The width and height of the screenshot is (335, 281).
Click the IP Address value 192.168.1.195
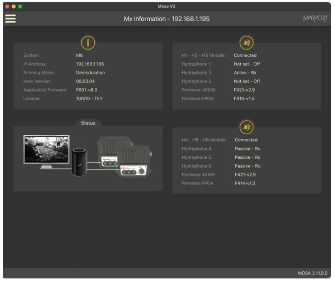90,64
